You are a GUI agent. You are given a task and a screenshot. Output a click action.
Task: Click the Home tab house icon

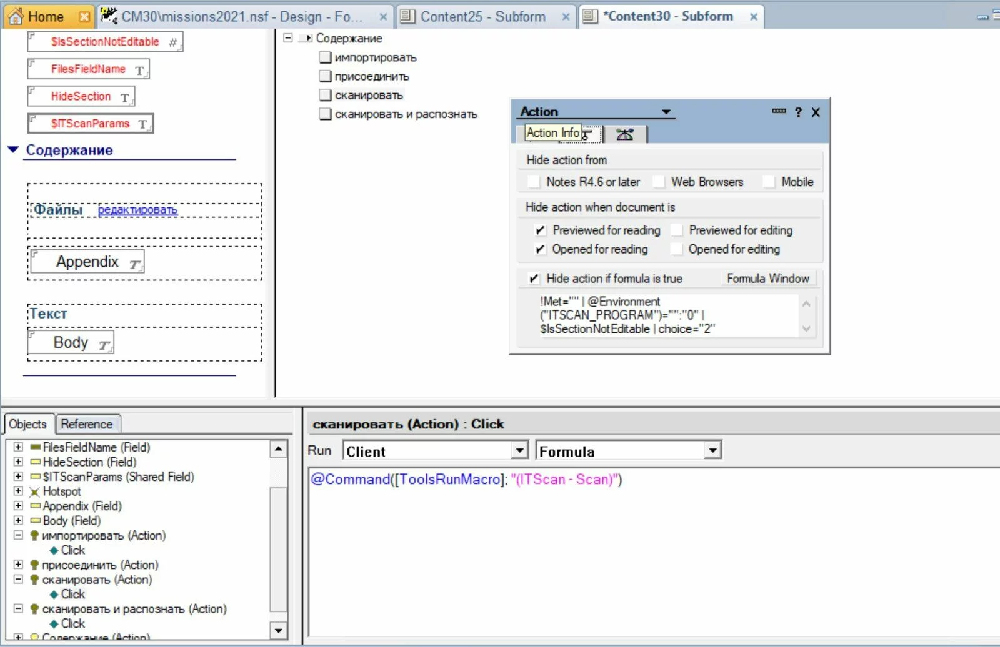(16, 17)
